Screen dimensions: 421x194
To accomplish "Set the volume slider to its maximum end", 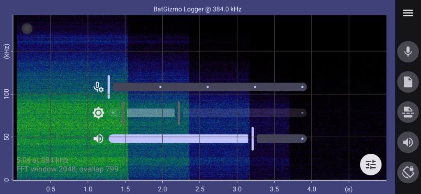I will click(302, 139).
